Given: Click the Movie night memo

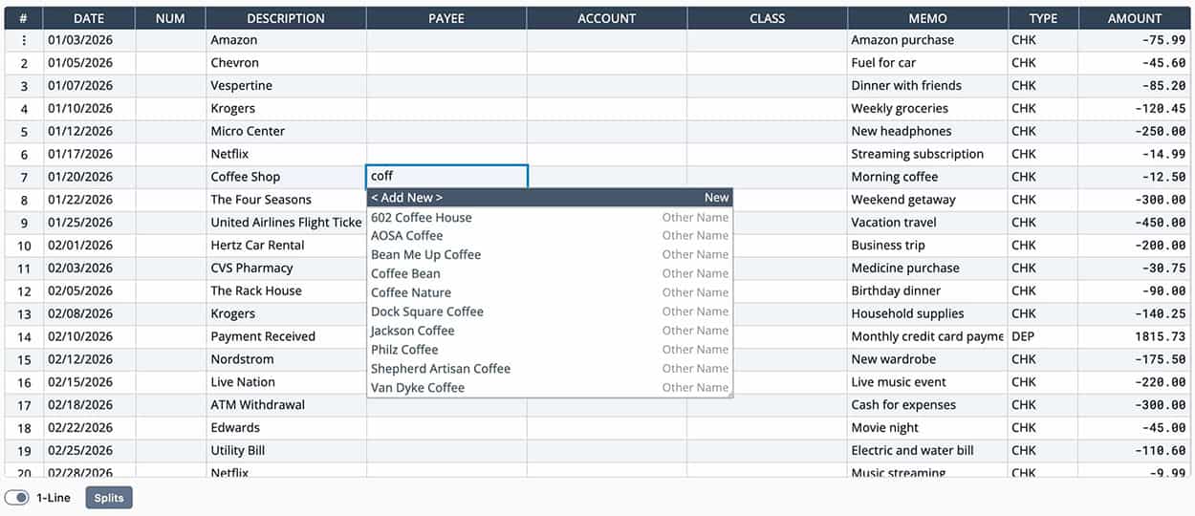Looking at the screenshot, I should coord(927,428).
